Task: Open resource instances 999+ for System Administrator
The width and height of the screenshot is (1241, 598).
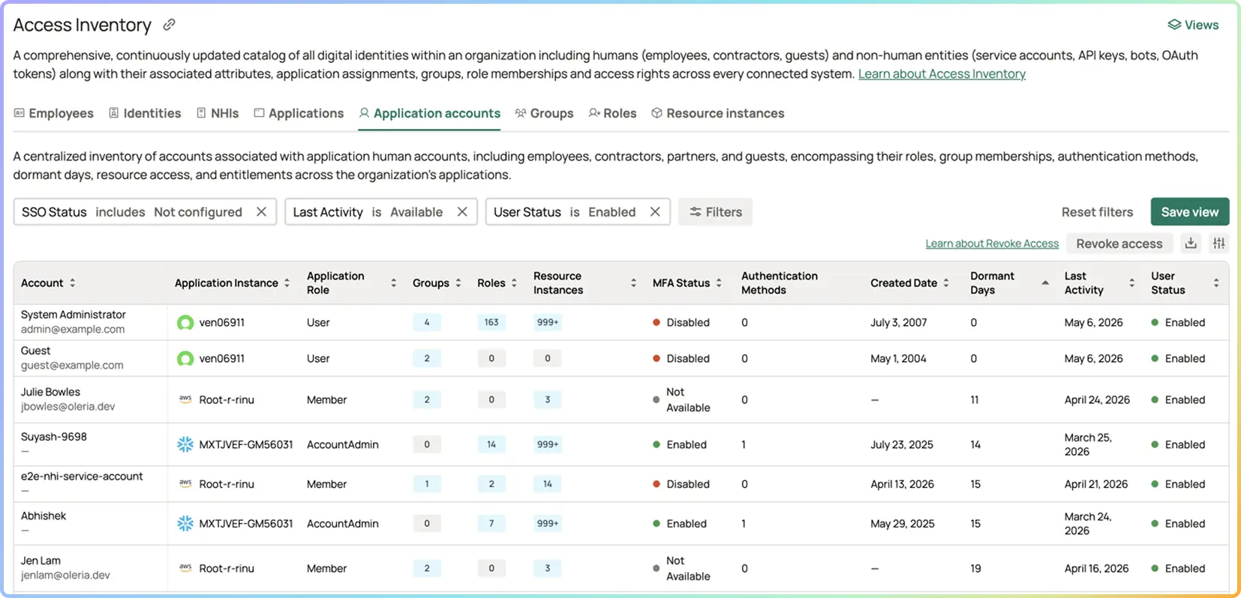Action: click(548, 322)
